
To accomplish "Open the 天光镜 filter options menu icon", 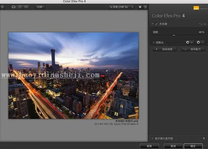I will coord(201,24).
